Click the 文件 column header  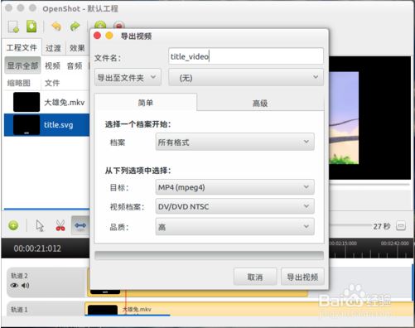coord(52,83)
